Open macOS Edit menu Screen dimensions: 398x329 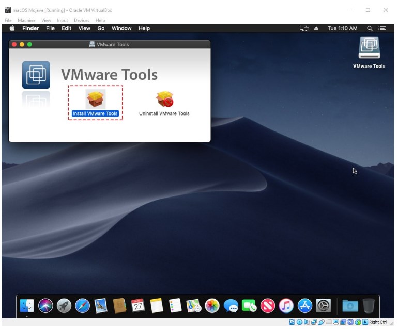click(66, 28)
